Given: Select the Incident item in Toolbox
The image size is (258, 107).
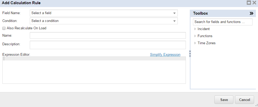Looking at the screenshot, I should (204, 29).
